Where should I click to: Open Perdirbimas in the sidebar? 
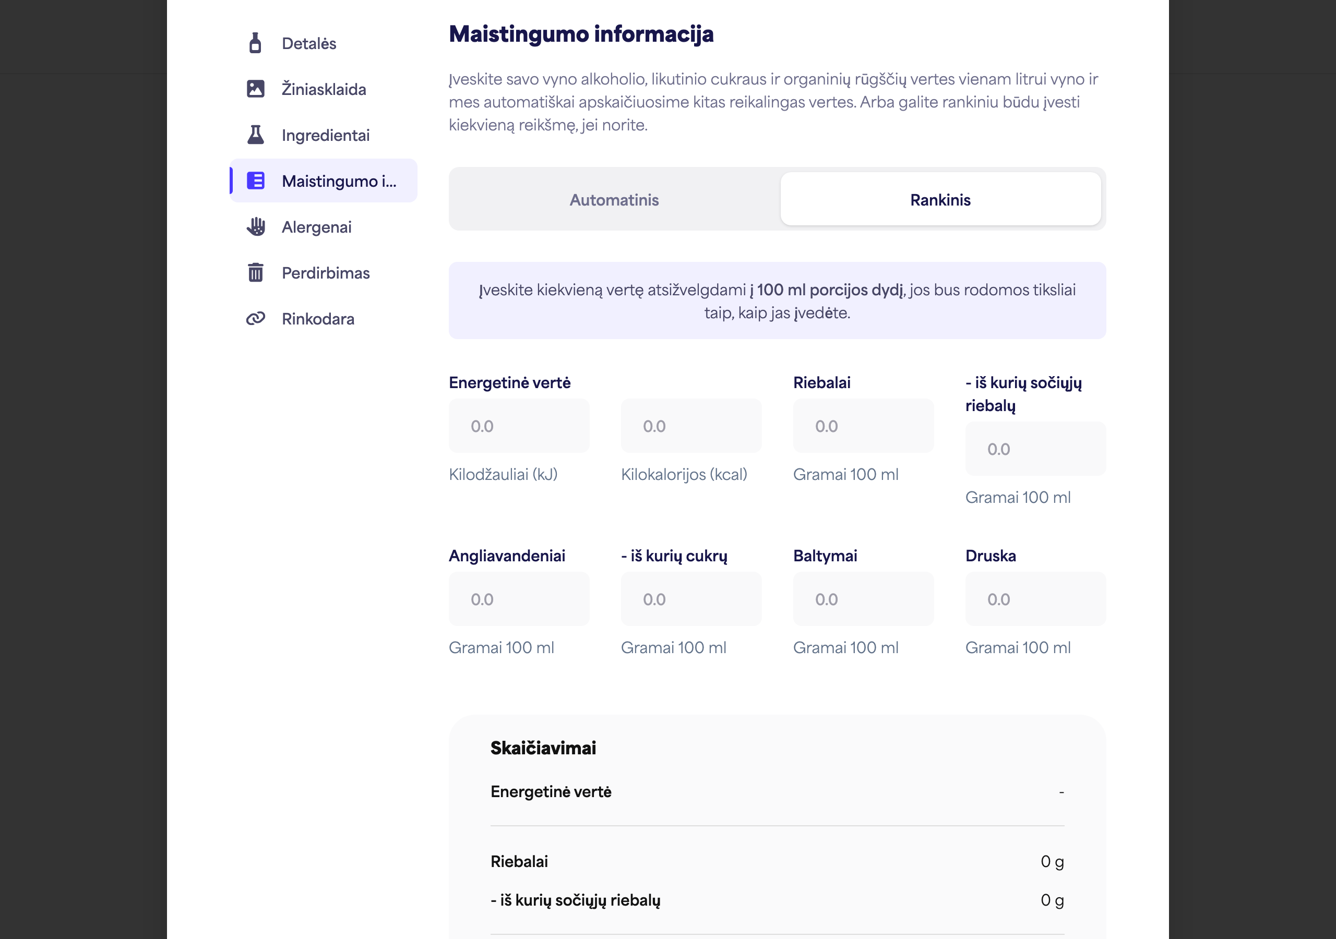324,273
